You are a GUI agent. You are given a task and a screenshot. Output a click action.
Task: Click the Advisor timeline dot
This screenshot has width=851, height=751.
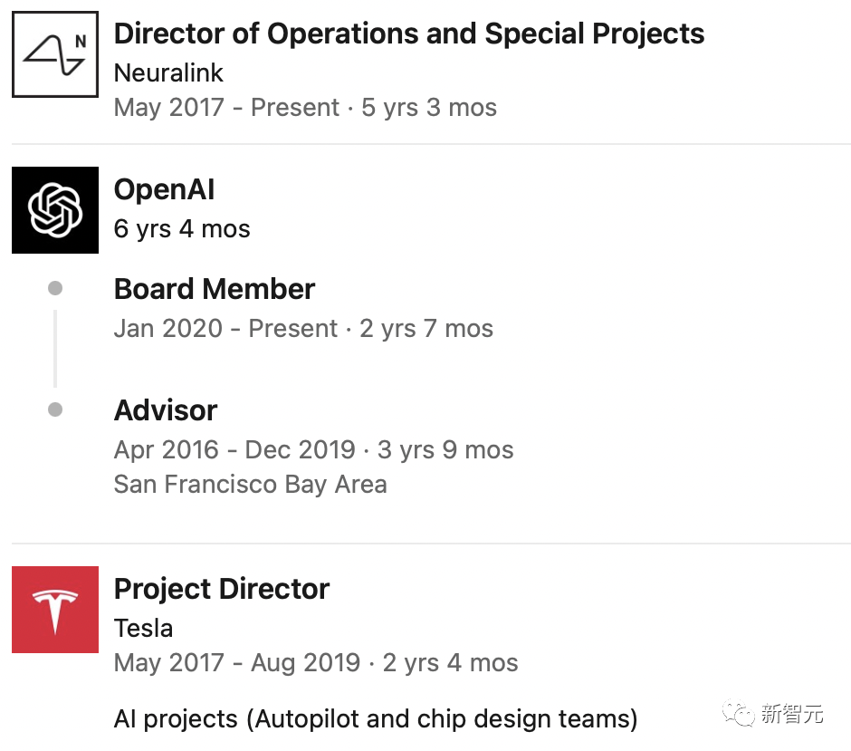tap(55, 409)
